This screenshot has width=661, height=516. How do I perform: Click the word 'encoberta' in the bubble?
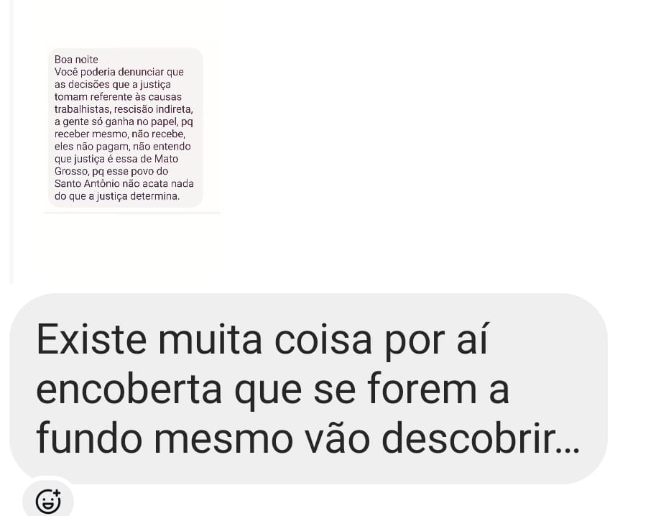click(129, 389)
